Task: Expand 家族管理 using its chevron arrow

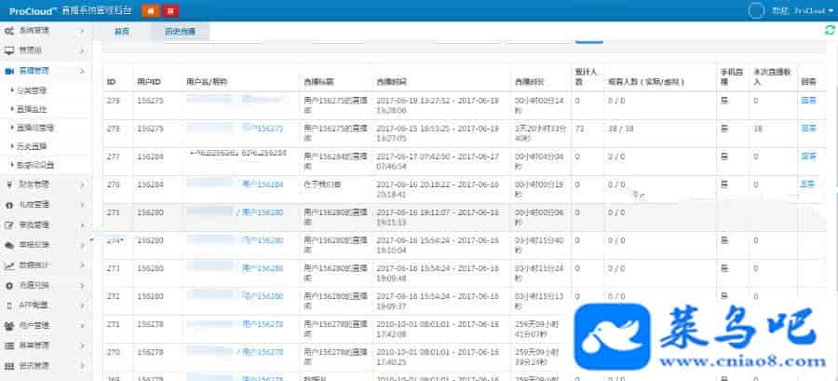Action: (x=82, y=225)
